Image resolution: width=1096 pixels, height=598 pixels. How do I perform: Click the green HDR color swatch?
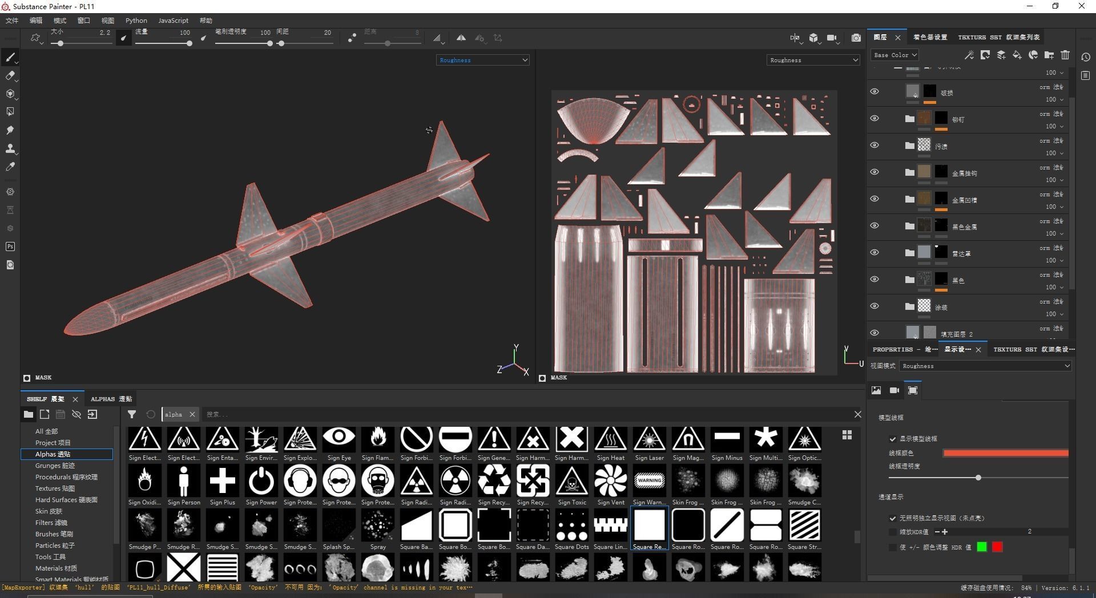982,547
